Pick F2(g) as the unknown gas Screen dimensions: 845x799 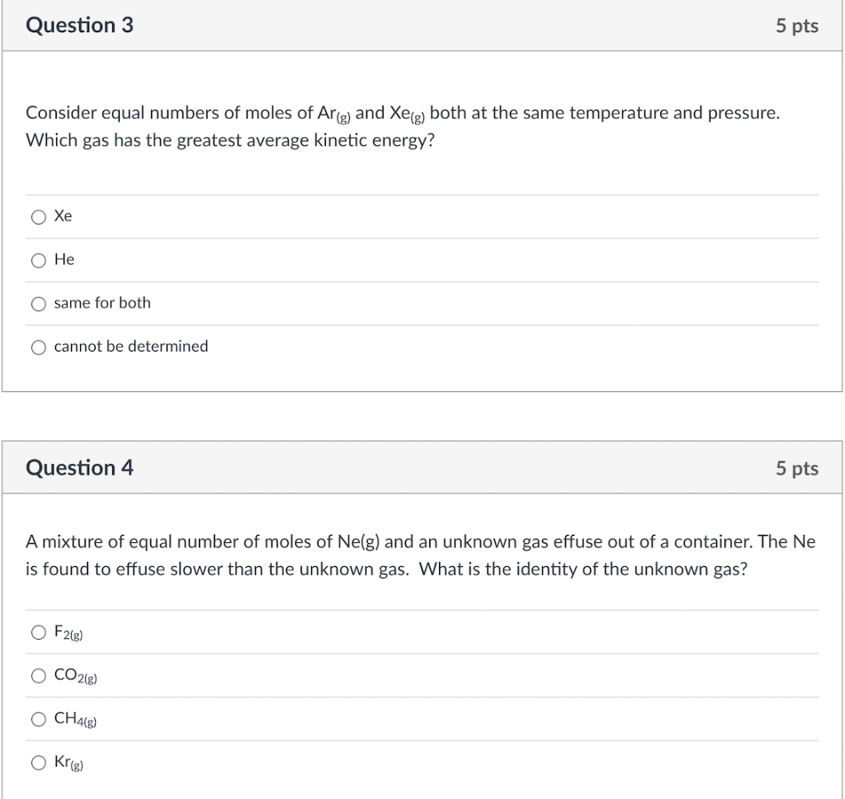(38, 632)
